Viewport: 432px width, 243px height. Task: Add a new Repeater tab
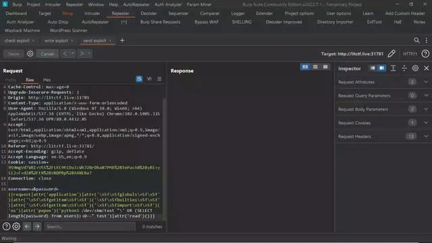(x=122, y=40)
